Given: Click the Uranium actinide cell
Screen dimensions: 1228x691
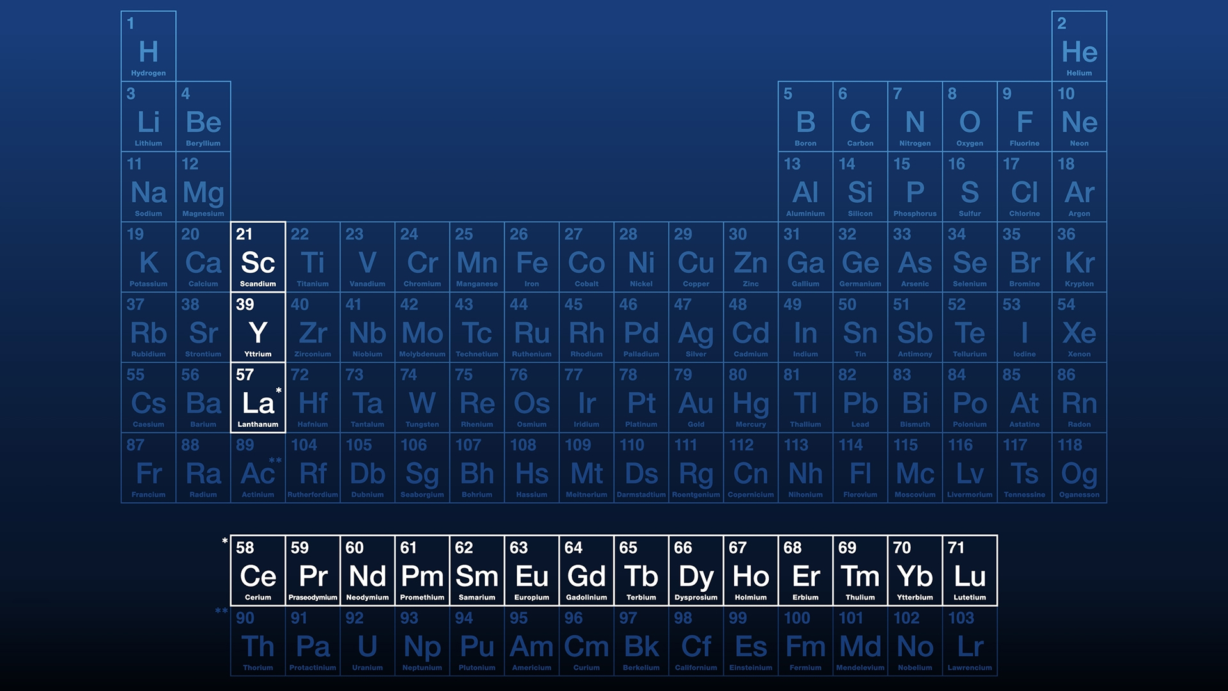Looking at the screenshot, I should pyautogui.click(x=367, y=641).
